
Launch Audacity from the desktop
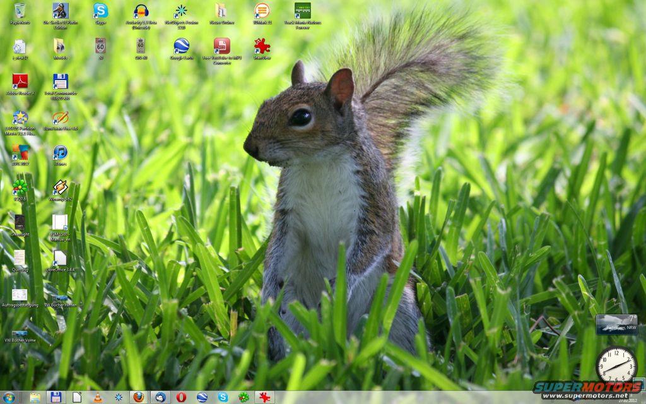coord(141,11)
